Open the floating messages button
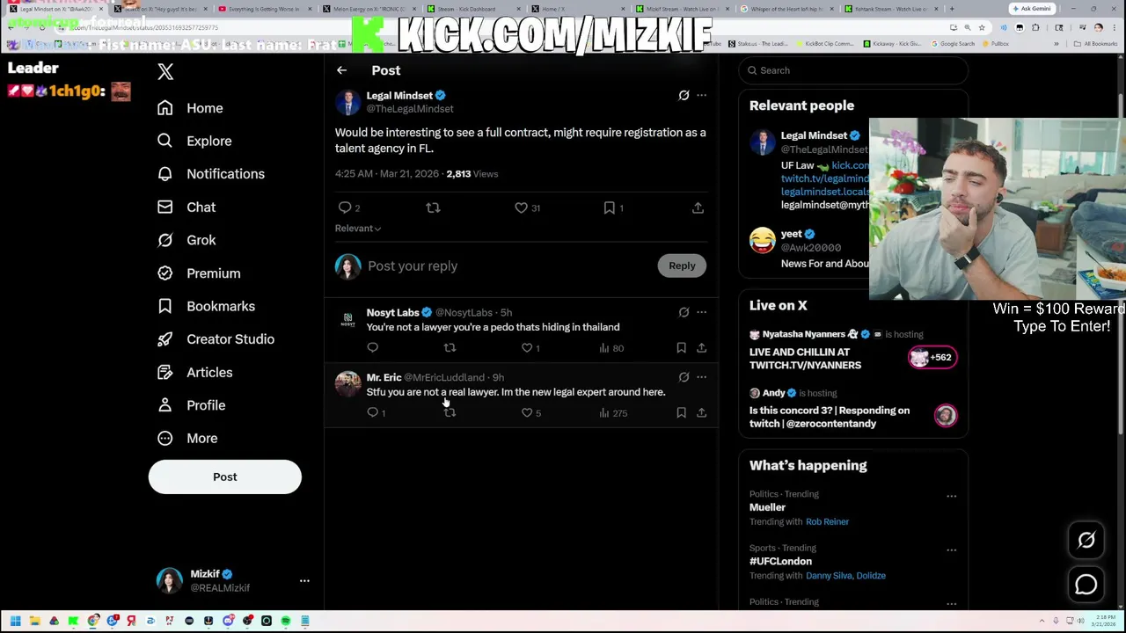Screen dimensions: 1126x633 point(1086,585)
